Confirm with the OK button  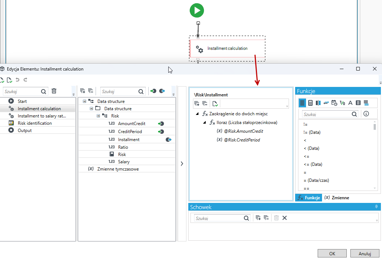332,253
